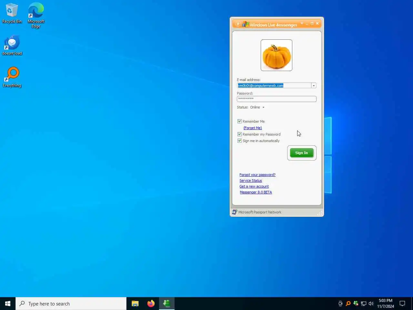Click the Windows Live Messenger logo icon
The image size is (413, 310).
coord(246,24)
